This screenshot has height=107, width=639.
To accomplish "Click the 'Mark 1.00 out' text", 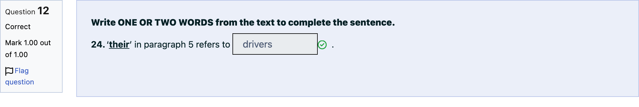I will (x=28, y=43).
